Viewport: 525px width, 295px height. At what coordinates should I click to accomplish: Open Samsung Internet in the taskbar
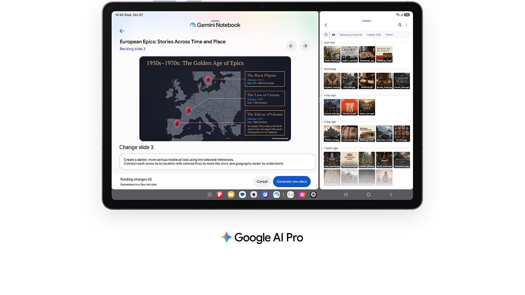pos(265,195)
